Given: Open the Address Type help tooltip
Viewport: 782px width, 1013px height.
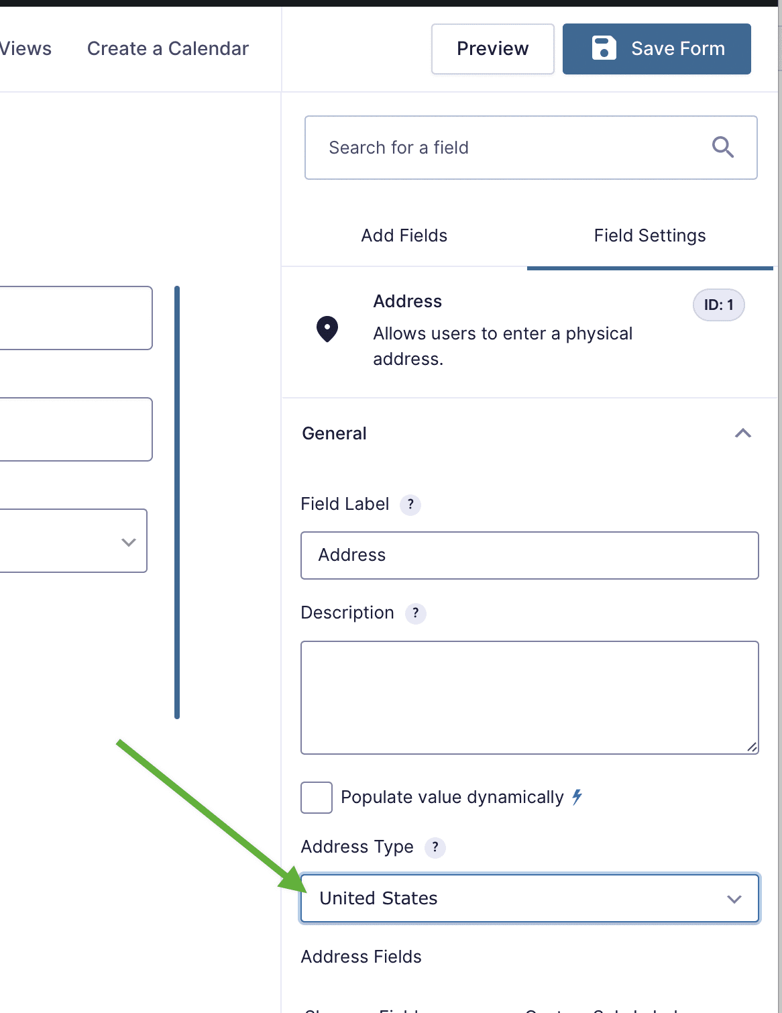Looking at the screenshot, I should click(x=435, y=847).
